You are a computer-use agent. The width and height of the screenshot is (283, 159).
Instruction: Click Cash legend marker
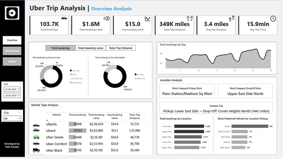(71, 74)
